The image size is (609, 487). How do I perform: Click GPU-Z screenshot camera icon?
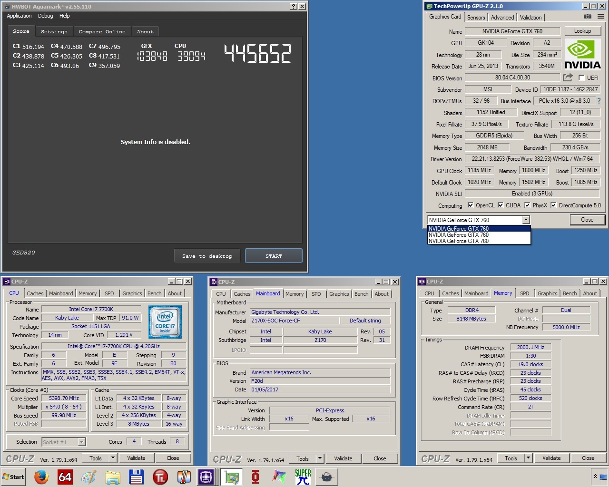point(588,17)
